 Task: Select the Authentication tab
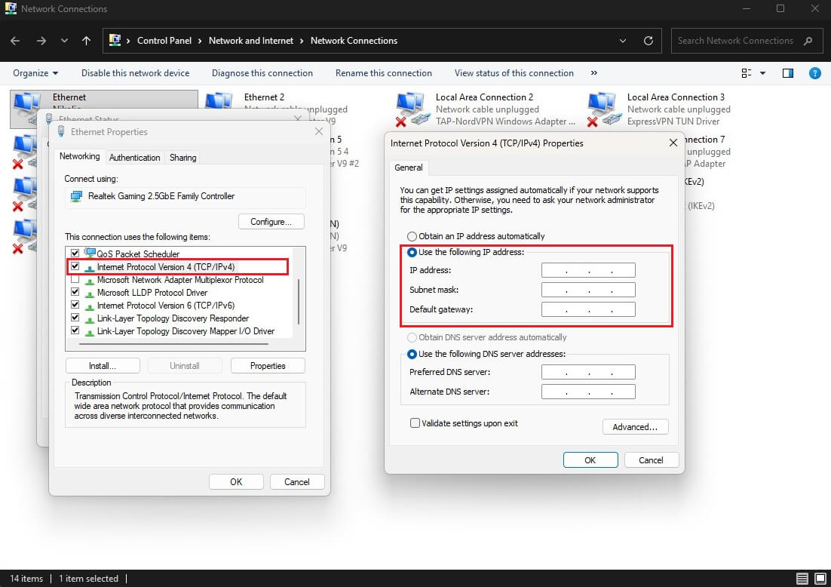[134, 157]
